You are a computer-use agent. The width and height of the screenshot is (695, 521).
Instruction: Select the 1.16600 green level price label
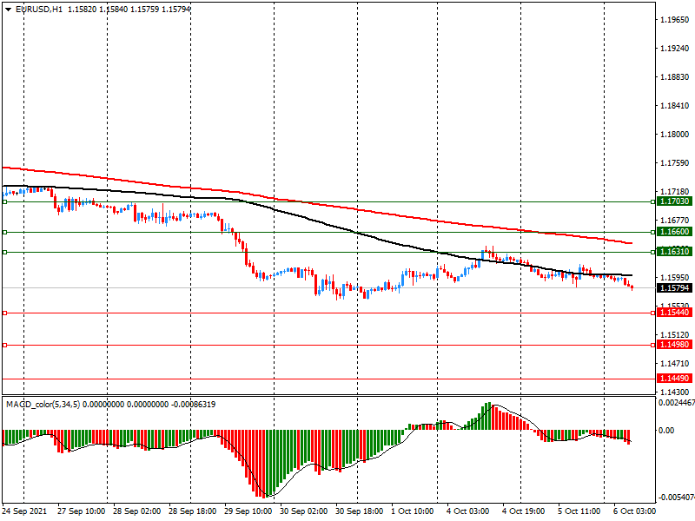coord(674,232)
